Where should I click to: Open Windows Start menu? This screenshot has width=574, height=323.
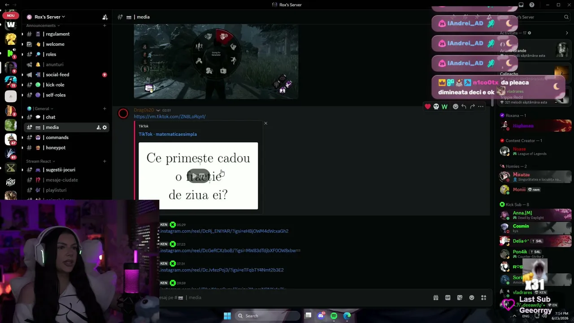[x=227, y=316]
